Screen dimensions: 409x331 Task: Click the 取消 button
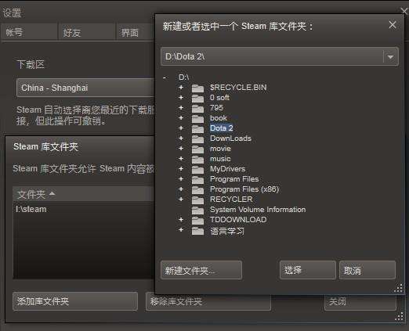pyautogui.click(x=367, y=270)
